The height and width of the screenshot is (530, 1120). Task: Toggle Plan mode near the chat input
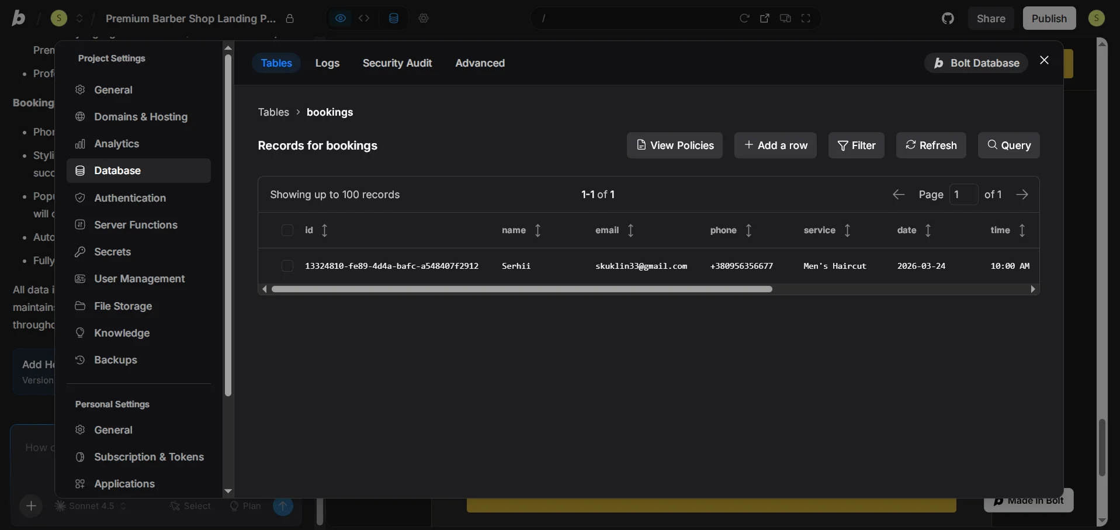(x=245, y=506)
